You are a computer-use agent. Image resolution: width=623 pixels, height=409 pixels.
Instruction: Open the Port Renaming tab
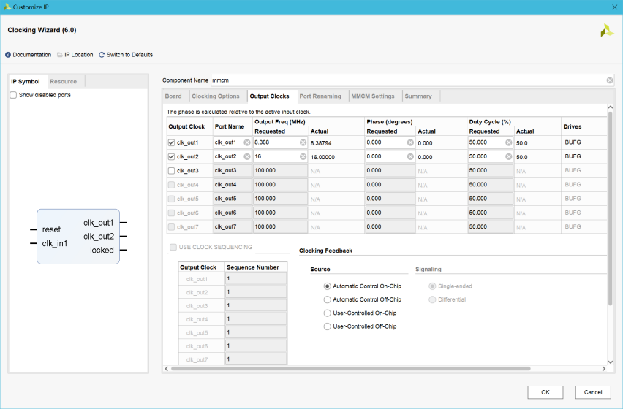tap(320, 96)
